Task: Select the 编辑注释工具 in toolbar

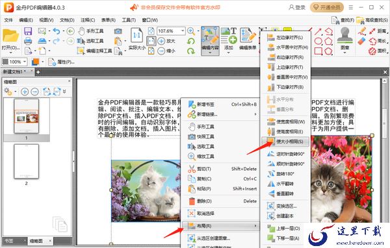Action: pos(94,51)
